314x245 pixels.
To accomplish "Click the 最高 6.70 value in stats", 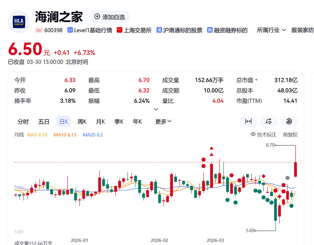I will 144,80.
